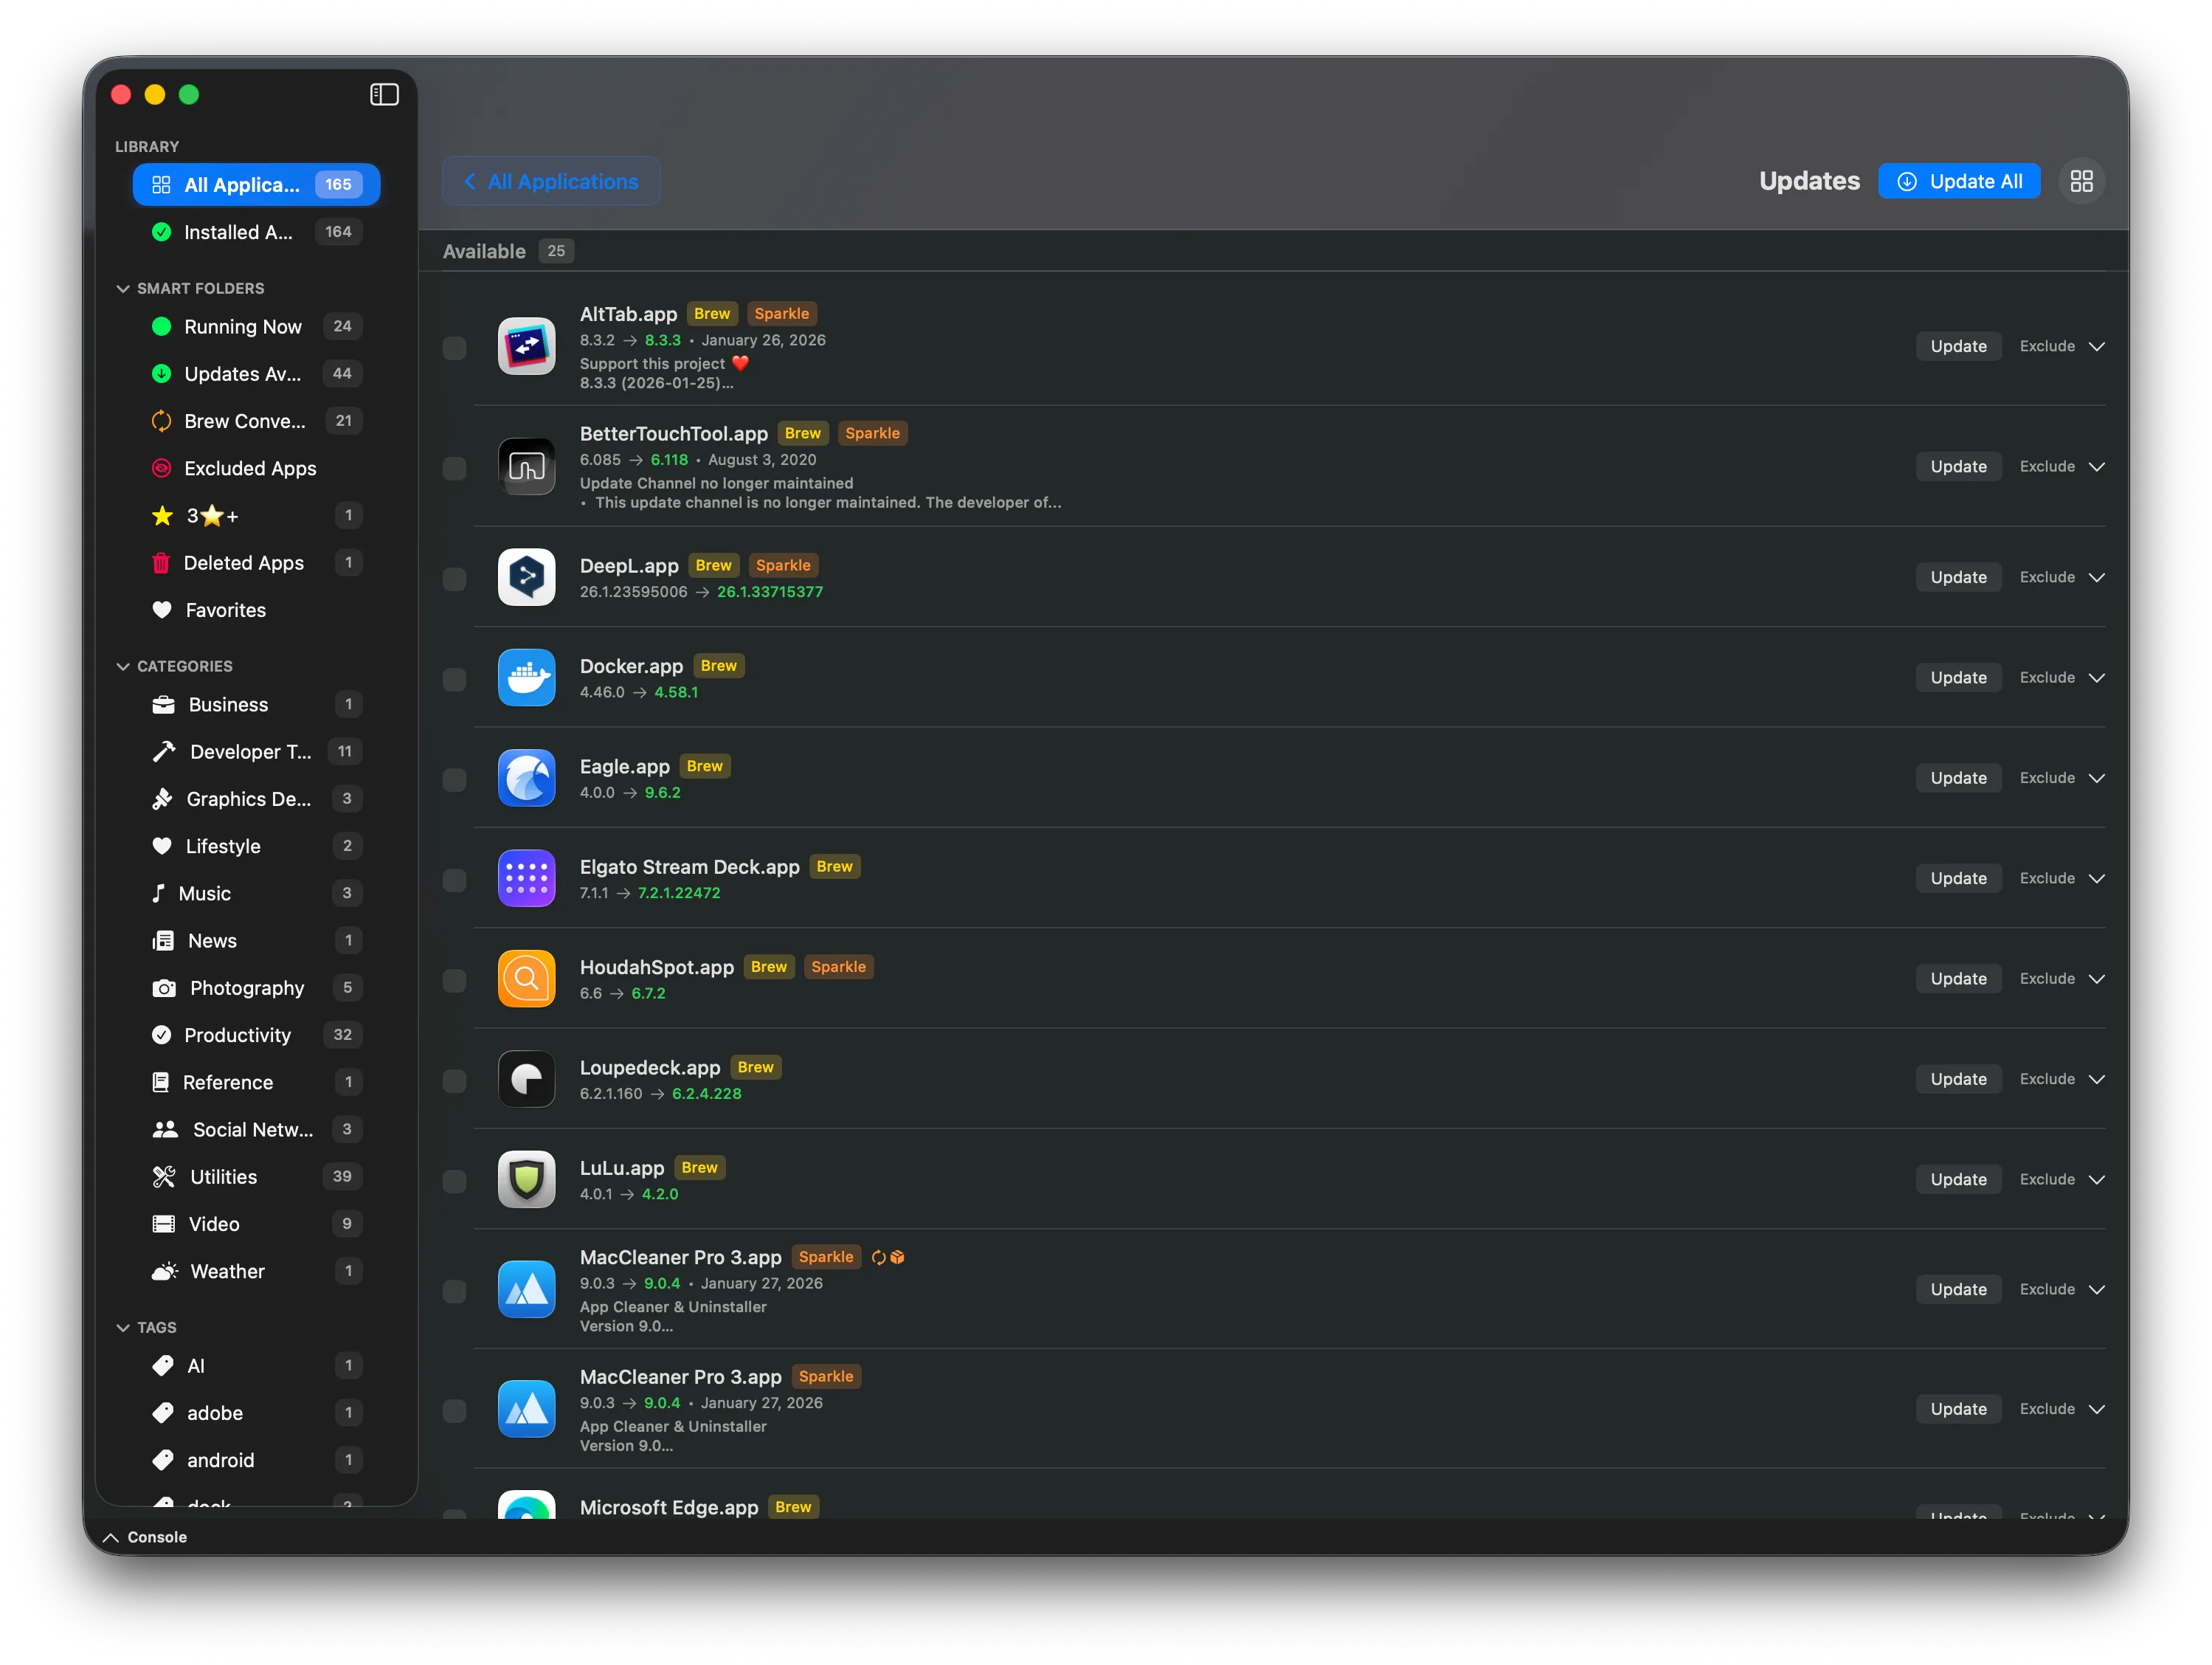This screenshot has width=2212, height=1665.
Task: Open Developer Tools category
Action: [256, 752]
